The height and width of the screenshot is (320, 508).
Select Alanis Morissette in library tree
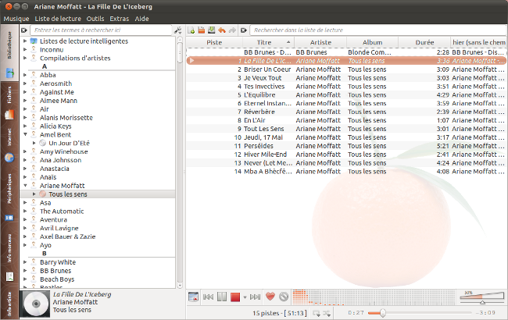tap(66, 118)
